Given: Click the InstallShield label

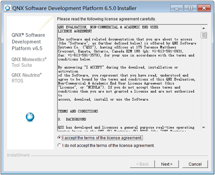Looking at the screenshot, I should tap(18, 155).
